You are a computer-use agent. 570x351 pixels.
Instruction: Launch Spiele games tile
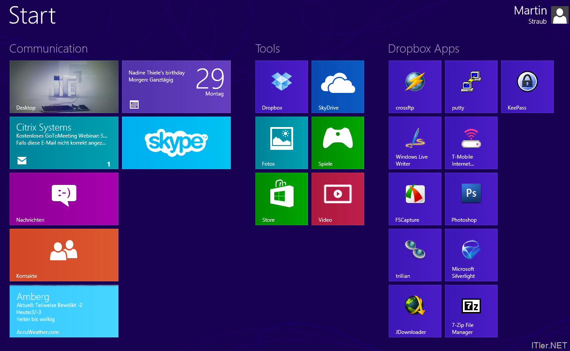click(337, 143)
